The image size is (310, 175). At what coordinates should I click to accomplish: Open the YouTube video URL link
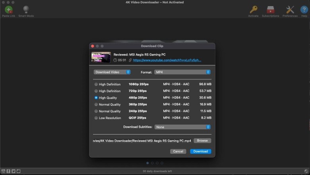(167, 60)
